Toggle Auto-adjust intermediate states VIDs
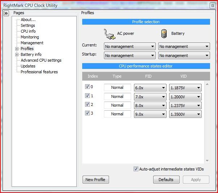 tap(136, 169)
